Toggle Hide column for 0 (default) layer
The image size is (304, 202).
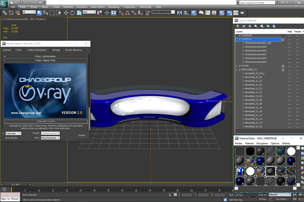[x=290, y=36]
